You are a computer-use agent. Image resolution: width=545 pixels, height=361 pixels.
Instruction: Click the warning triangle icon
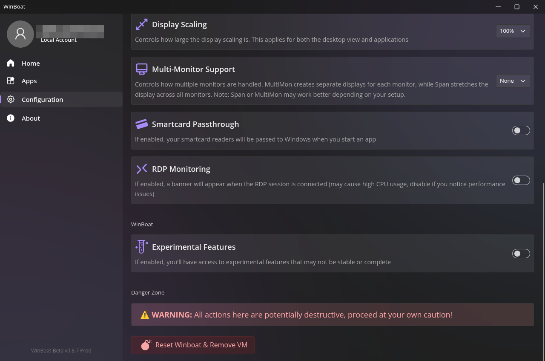pyautogui.click(x=145, y=315)
